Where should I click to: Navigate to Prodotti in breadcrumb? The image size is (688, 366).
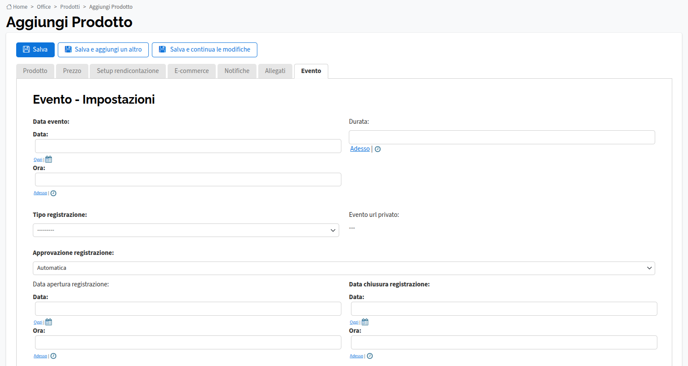coord(70,7)
